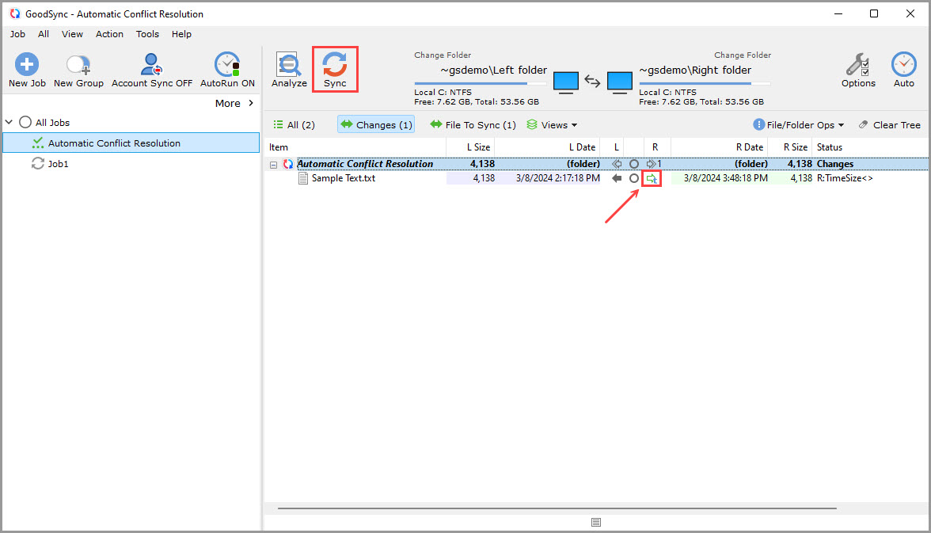The height and width of the screenshot is (533, 931).
Task: Click Clear Tree button
Action: (890, 125)
